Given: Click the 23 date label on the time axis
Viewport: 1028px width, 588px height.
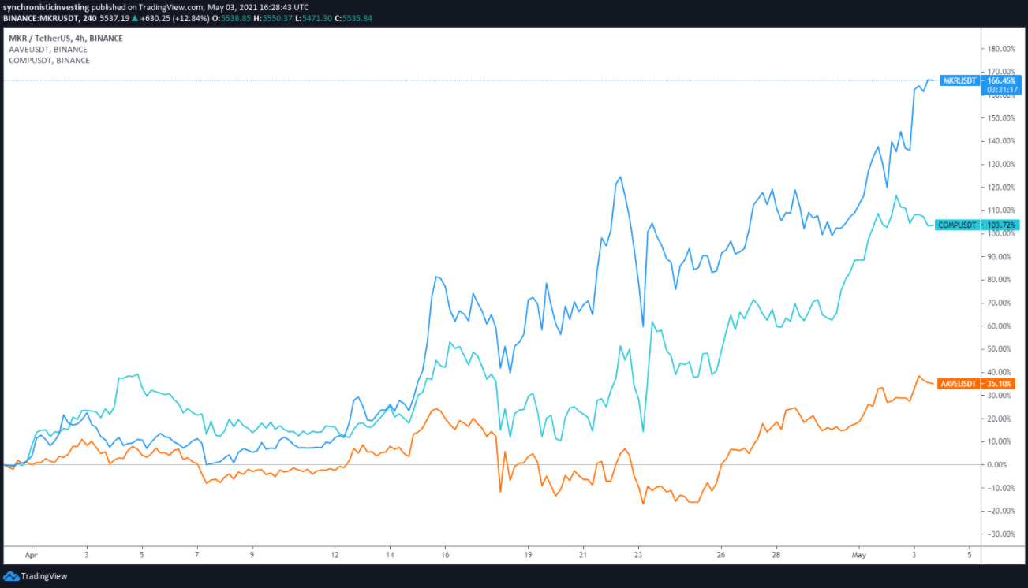Looking at the screenshot, I should (x=637, y=555).
